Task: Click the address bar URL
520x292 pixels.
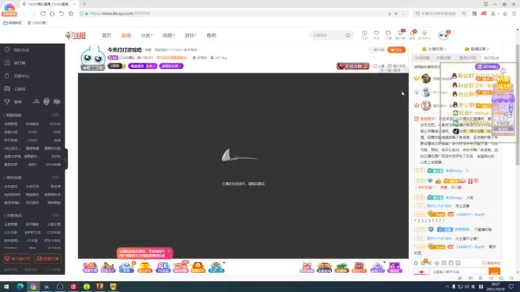Action: click(x=120, y=14)
